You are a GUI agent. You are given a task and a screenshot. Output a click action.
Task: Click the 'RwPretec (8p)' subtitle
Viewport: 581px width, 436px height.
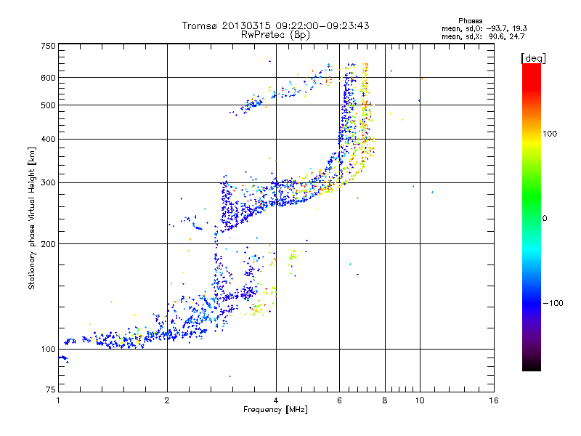click(x=275, y=35)
